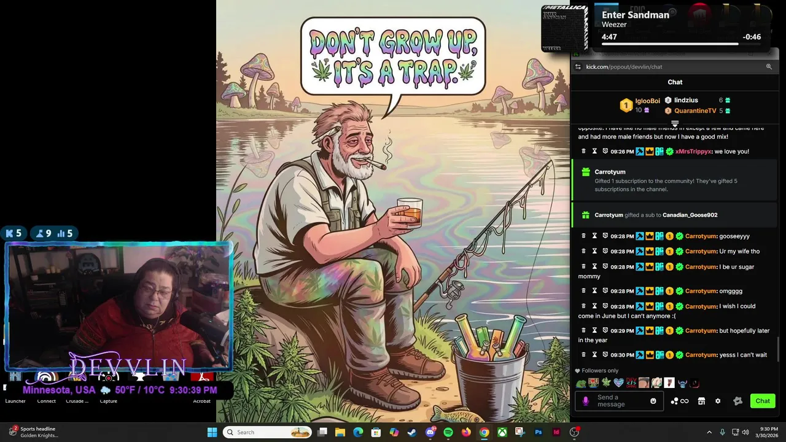Timeout xMrsTrippyx with hourglass icon

coord(594,151)
